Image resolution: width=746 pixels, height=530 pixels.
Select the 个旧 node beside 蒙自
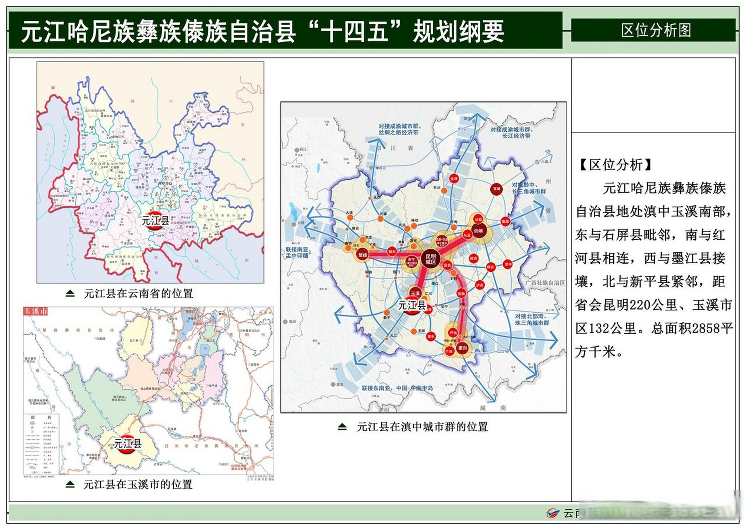pos(449,351)
